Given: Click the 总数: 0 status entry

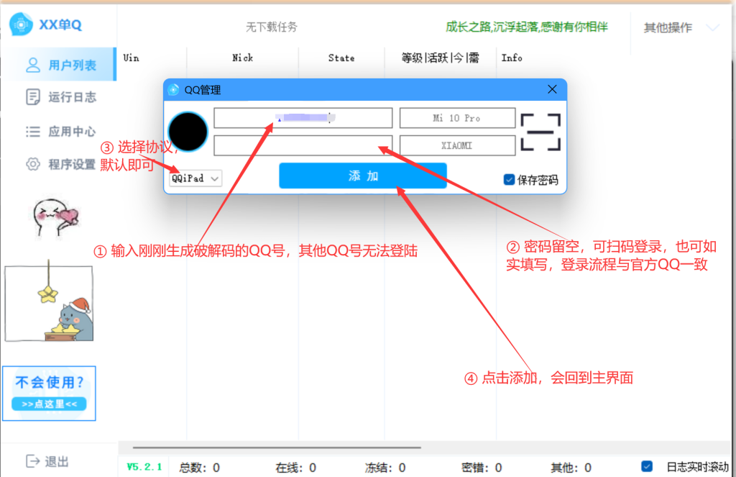Looking at the screenshot, I should coord(200,468).
